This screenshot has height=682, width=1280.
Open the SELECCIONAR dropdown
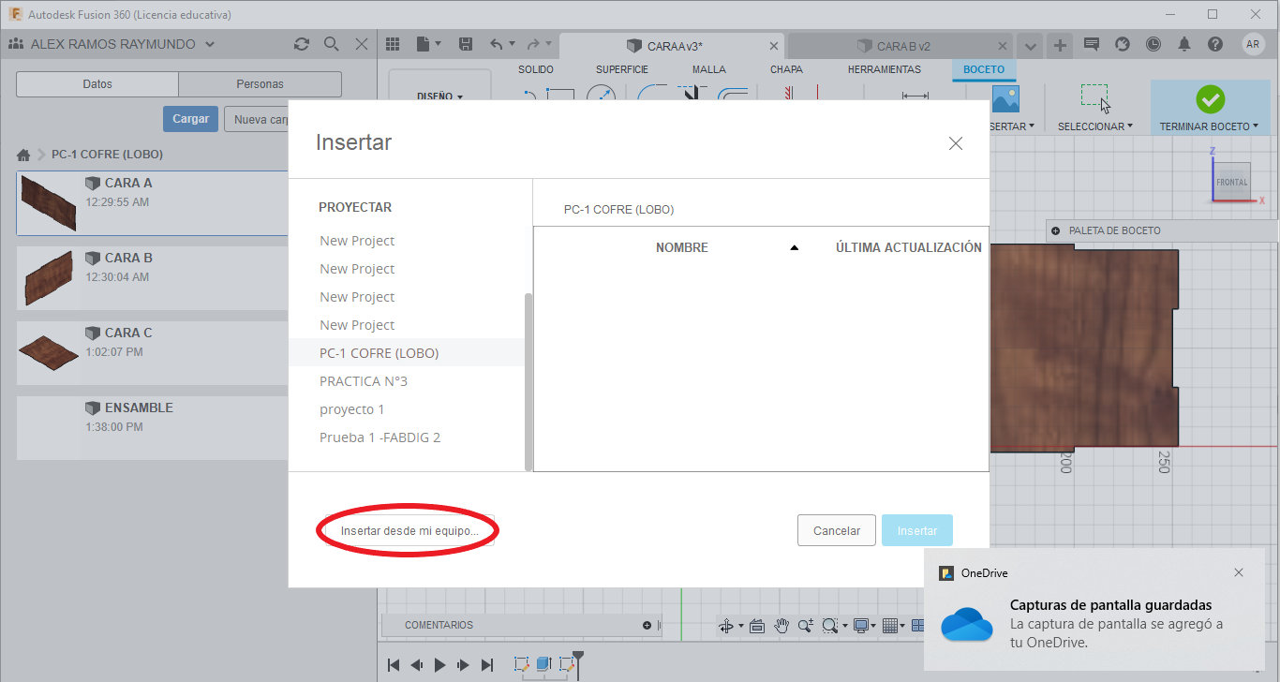pos(1094,126)
